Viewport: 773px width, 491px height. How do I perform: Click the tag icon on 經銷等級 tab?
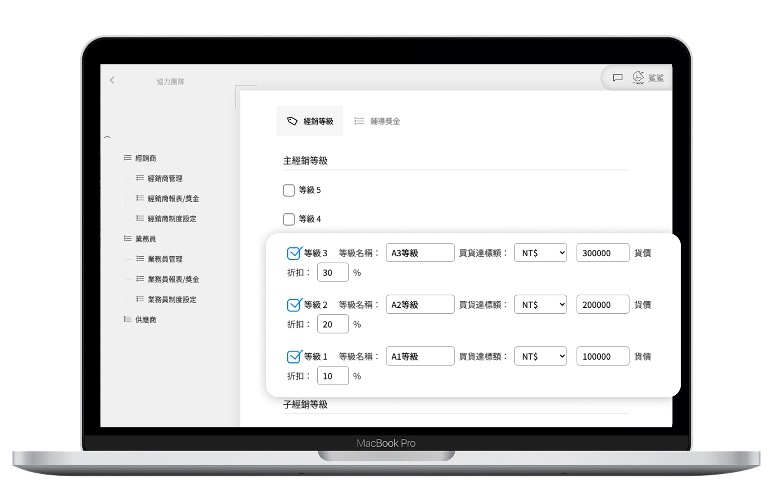click(292, 121)
